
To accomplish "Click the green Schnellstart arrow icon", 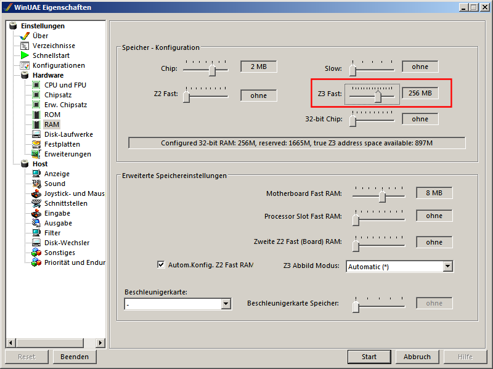I will point(25,55).
